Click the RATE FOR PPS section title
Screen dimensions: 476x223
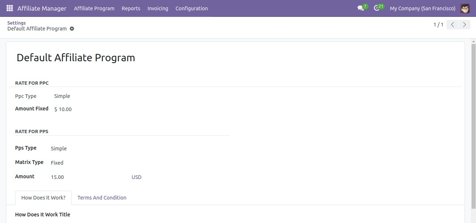tap(32, 131)
